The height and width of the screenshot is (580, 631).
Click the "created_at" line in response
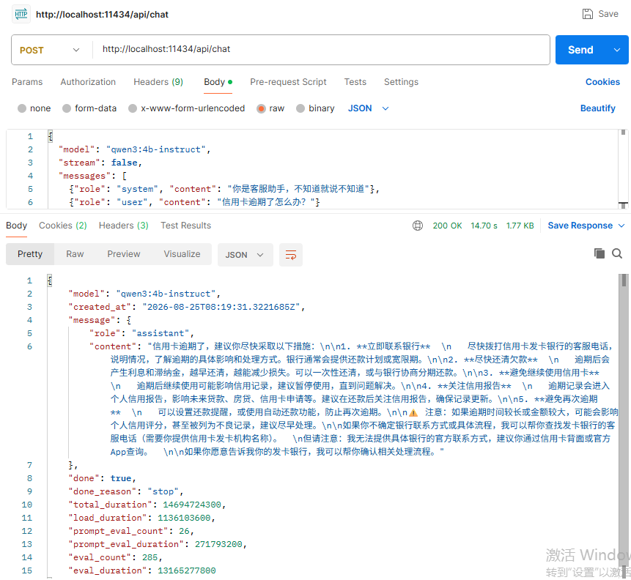pyautogui.click(x=187, y=307)
